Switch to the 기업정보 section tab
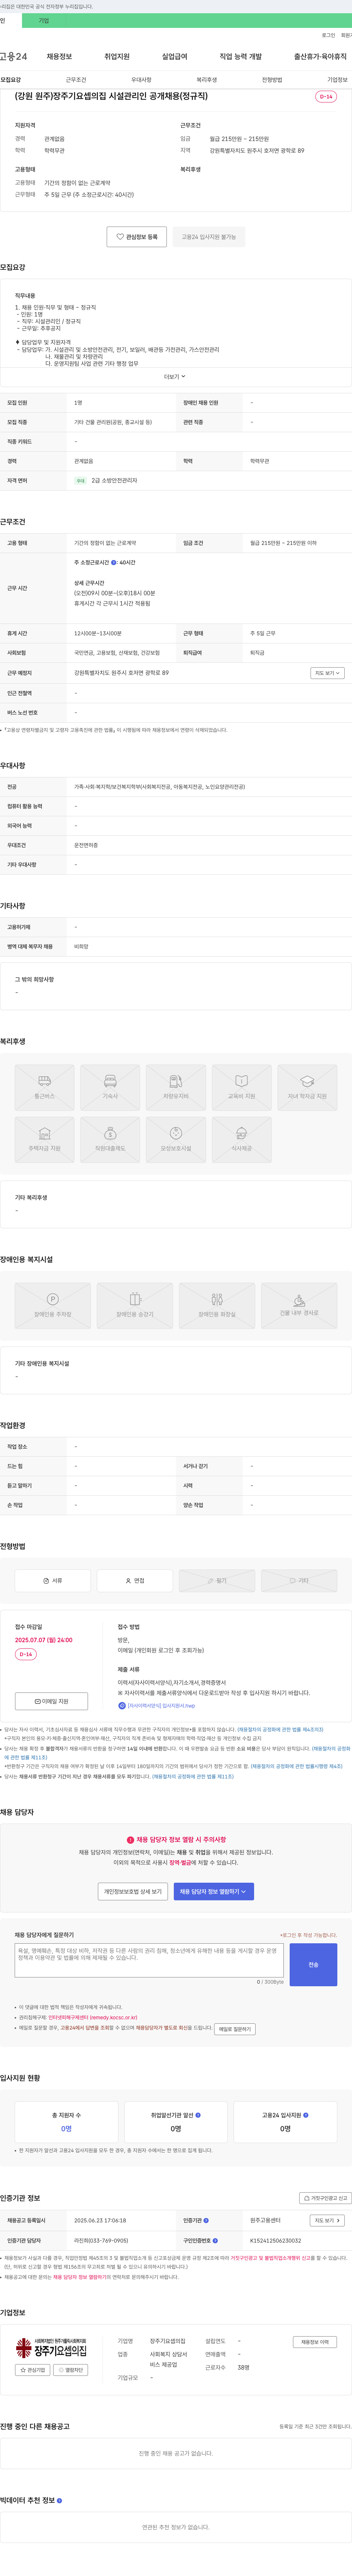This screenshot has width=352, height=2576. tap(337, 80)
